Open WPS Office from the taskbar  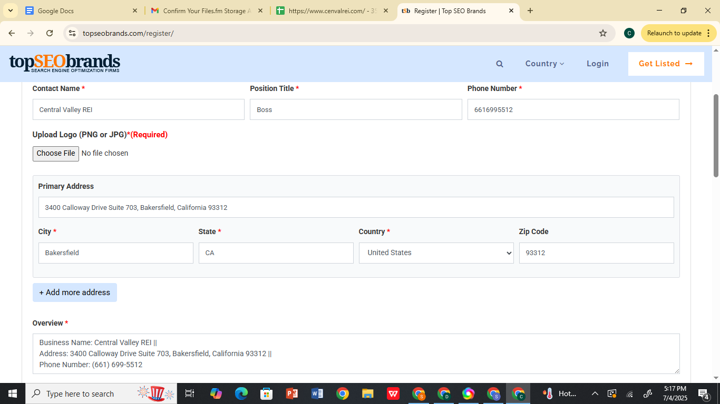pos(393,393)
